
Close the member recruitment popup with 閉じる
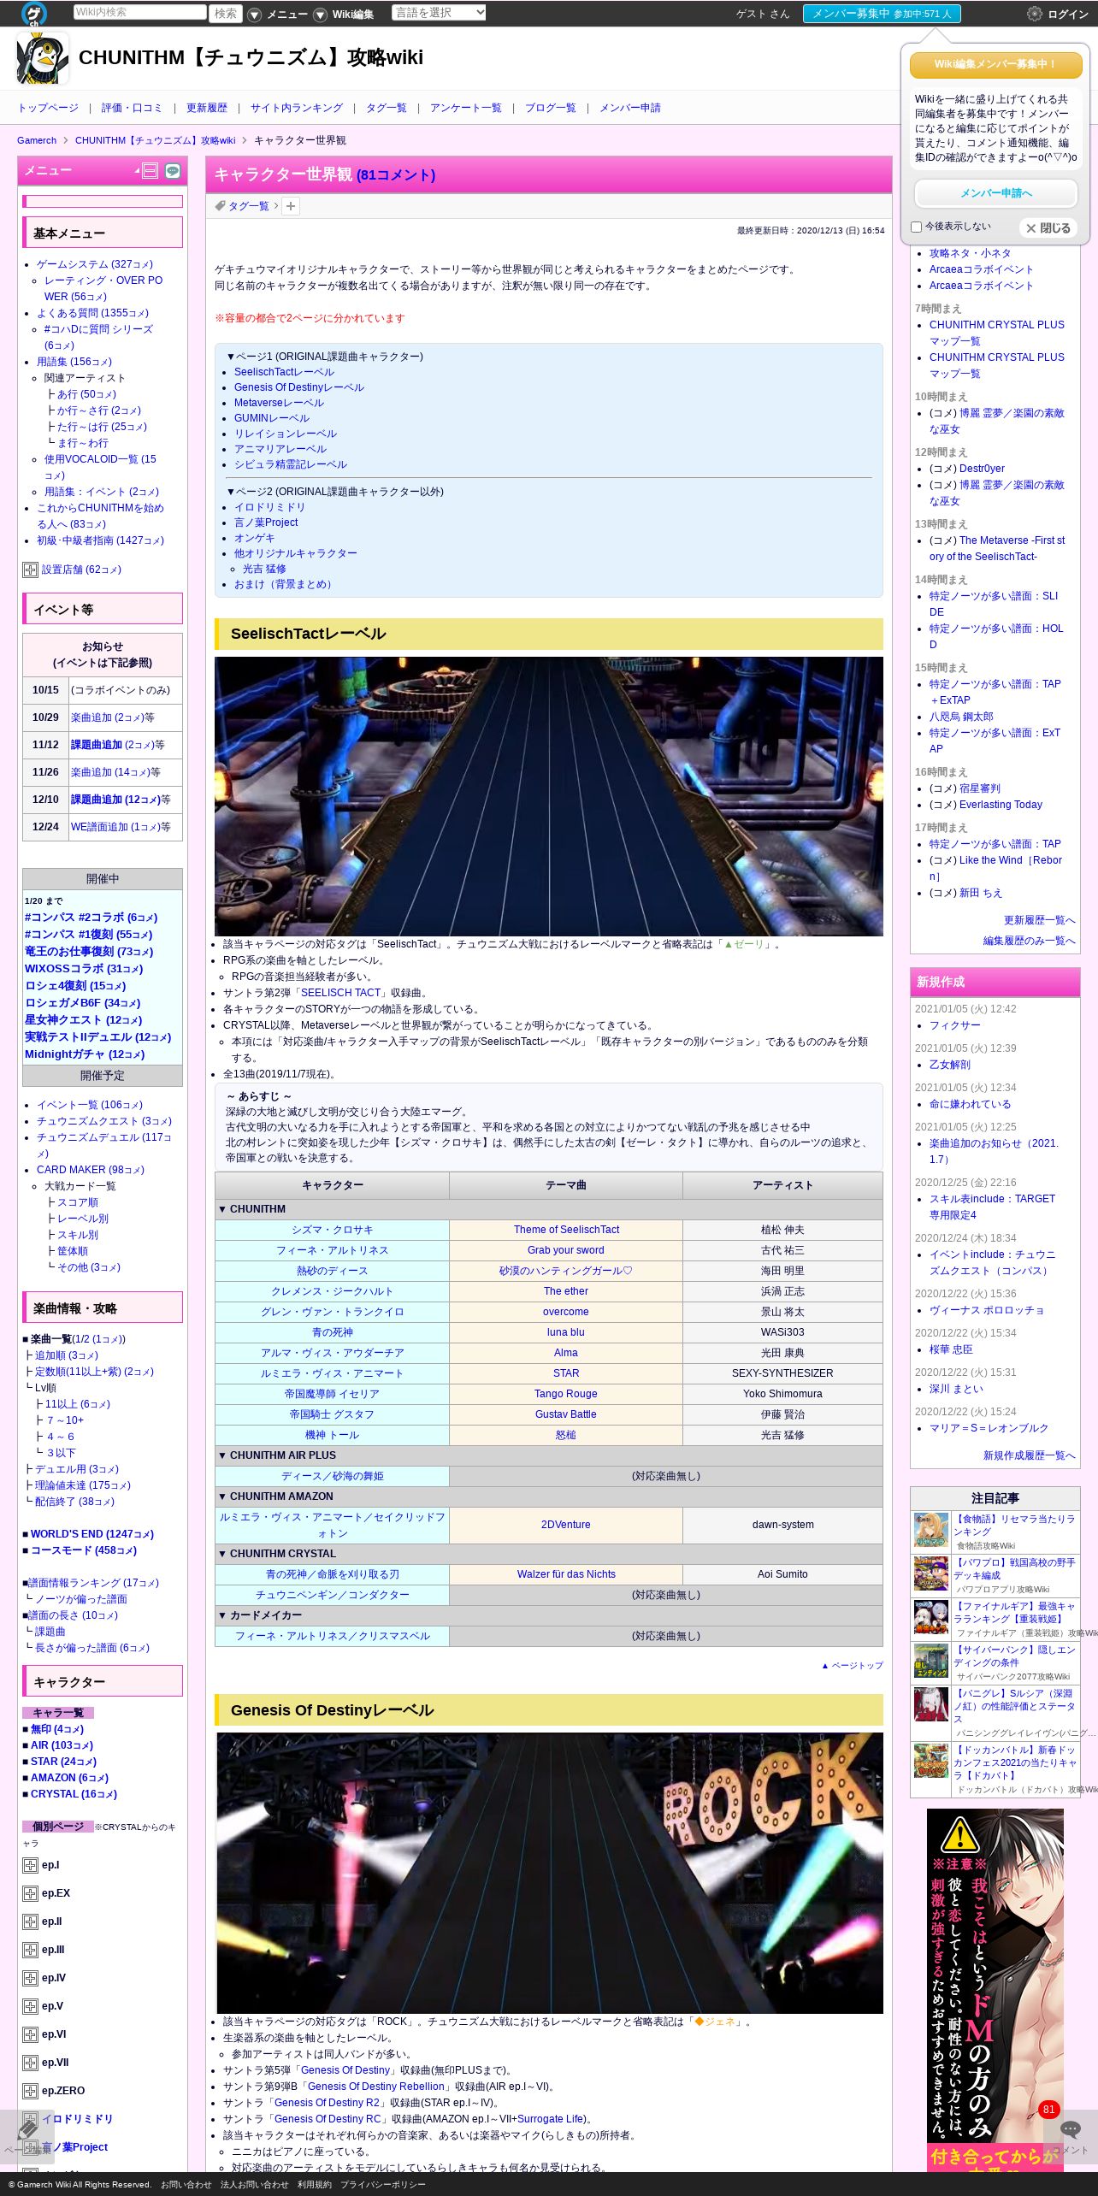[1048, 228]
